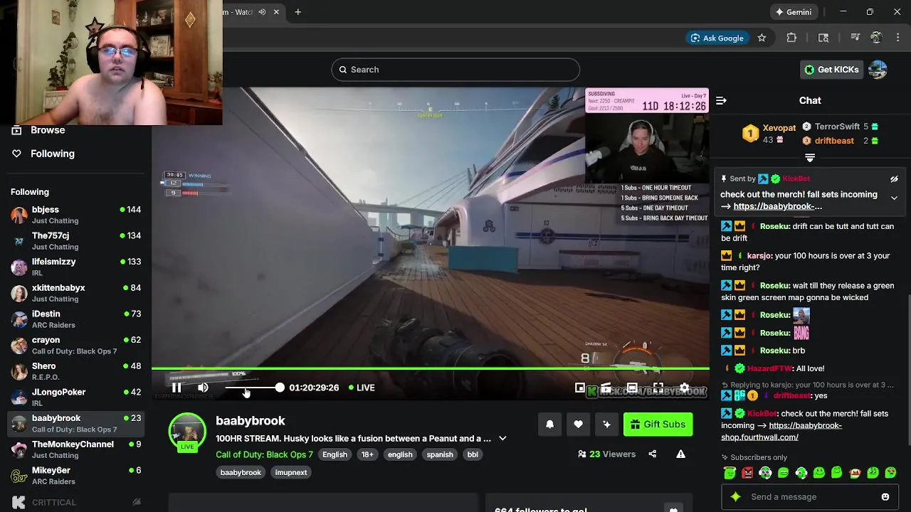Screen dimensions: 911x512
Task: Insert the red angry emote
Action: (x=747, y=473)
